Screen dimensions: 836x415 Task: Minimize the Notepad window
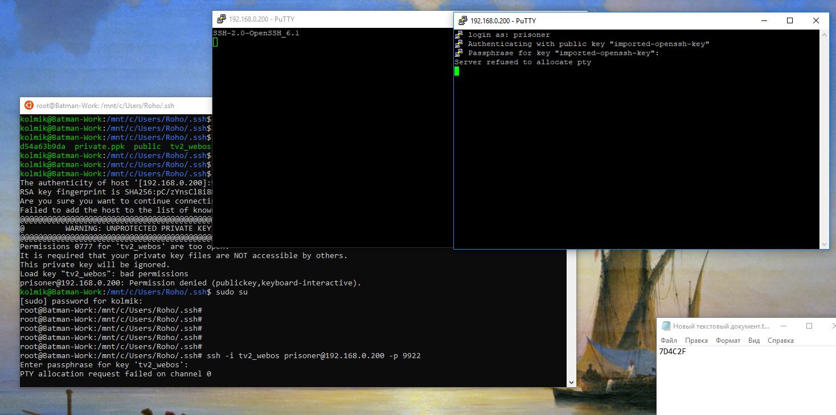coord(782,326)
